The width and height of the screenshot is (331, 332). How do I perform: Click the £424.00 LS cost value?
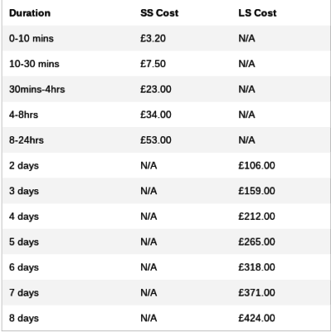tap(257, 318)
